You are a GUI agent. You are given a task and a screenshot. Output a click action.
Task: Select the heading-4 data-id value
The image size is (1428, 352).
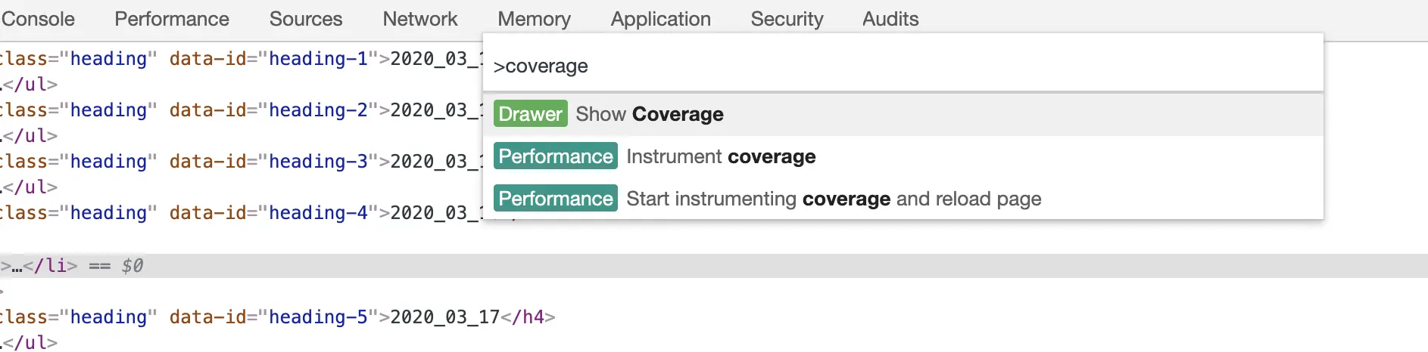coord(318,213)
